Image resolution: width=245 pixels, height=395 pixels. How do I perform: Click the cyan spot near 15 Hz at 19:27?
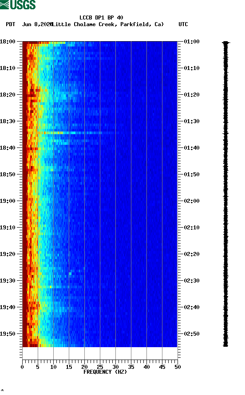click(70, 274)
